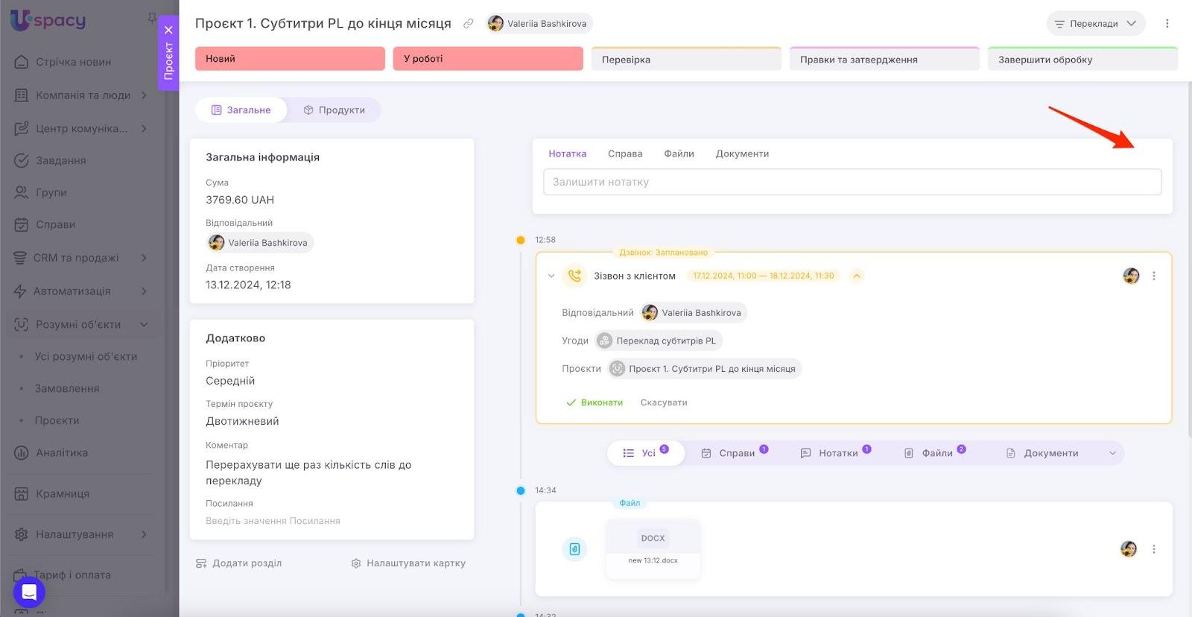
Task: Filter timeline by Справи
Action: [735, 453]
